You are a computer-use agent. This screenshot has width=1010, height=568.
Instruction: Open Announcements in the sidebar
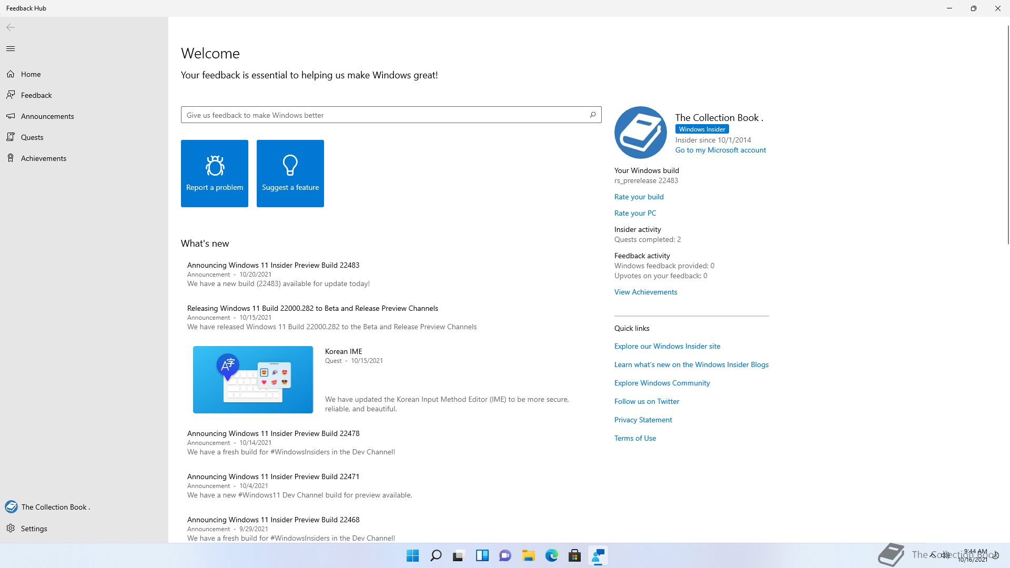84,116
